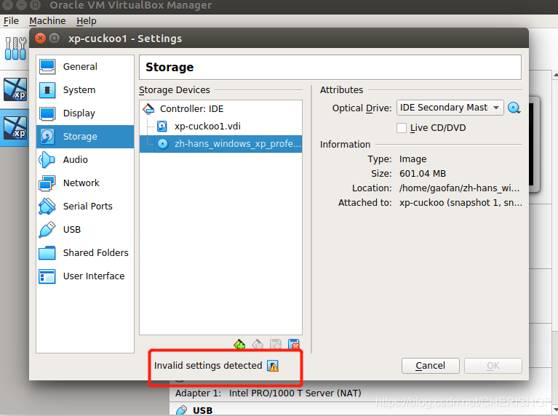Screen dimensions: 558x416
Task: Click the USB icon in the Manager details pane
Action: tap(181, 410)
